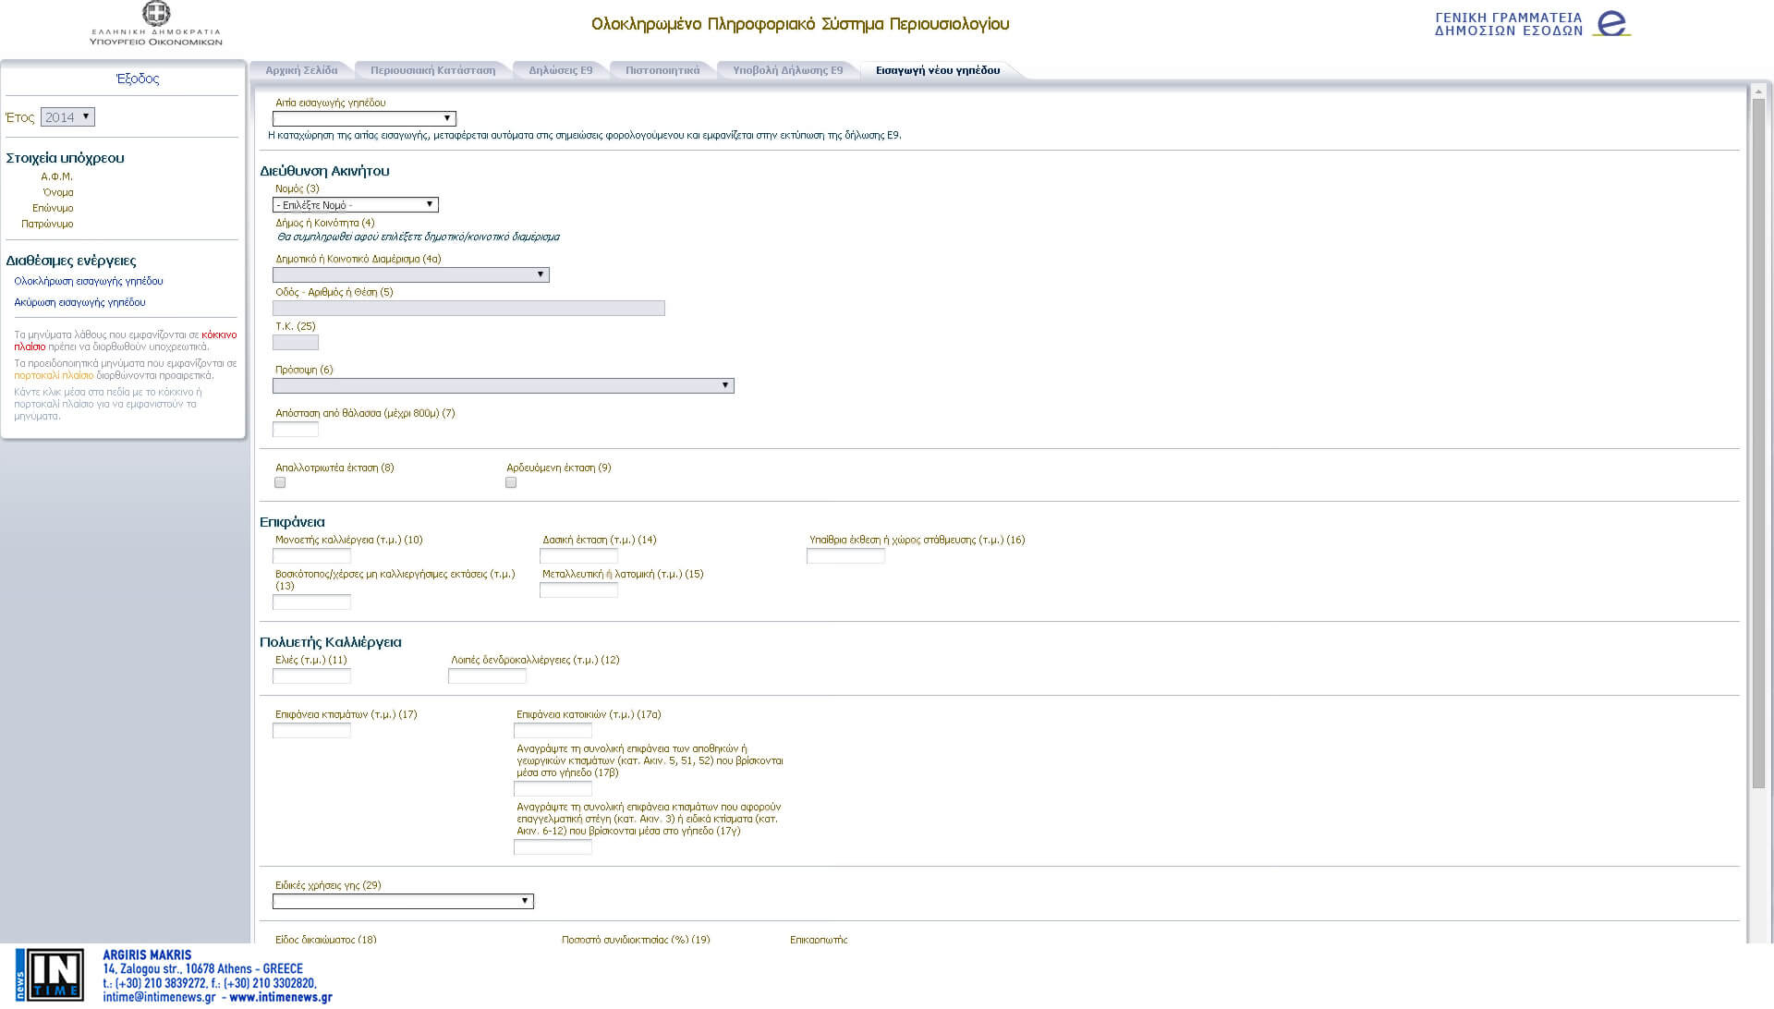
Task: Click the (17β) storage buildings area field
Action: coord(553,789)
